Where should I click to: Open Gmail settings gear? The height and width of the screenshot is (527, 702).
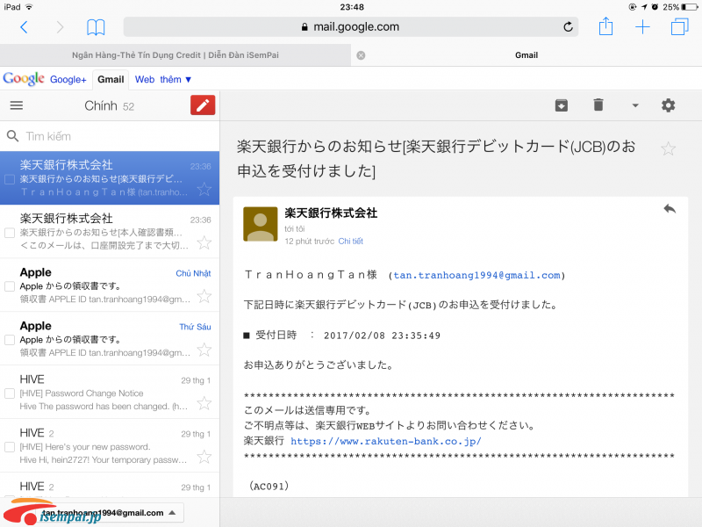(668, 105)
